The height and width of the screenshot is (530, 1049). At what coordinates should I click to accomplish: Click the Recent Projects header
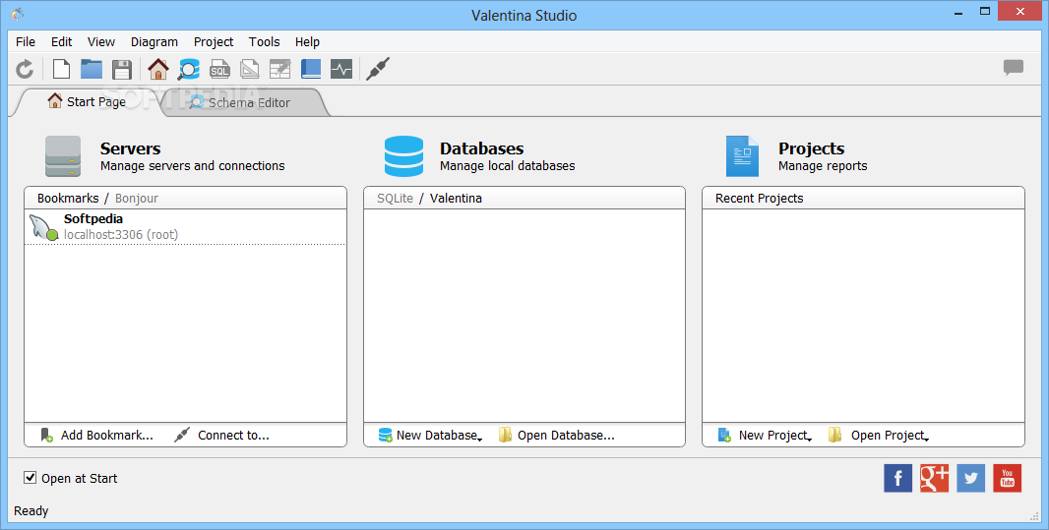[760, 199]
